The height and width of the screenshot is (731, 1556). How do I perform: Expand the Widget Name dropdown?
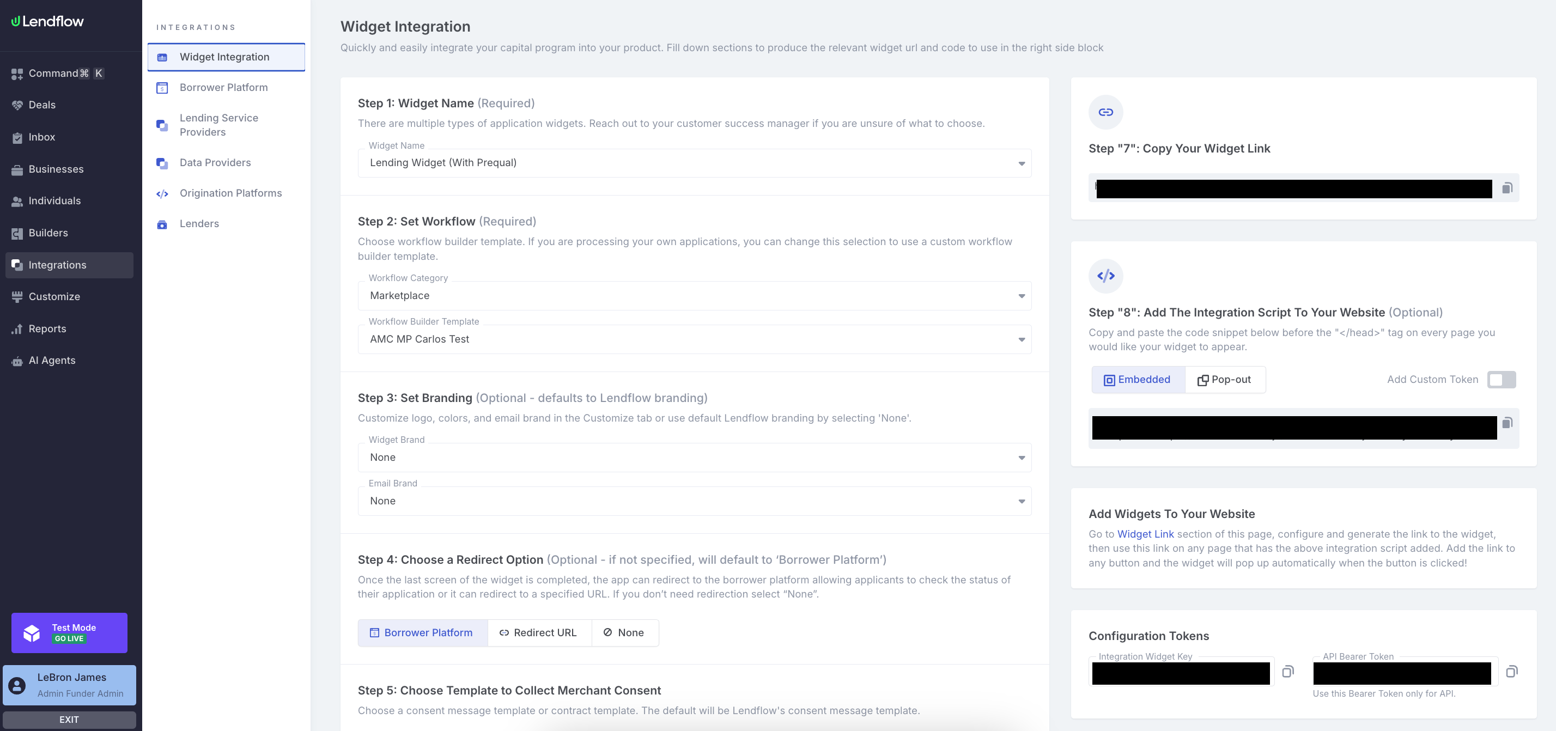point(694,163)
